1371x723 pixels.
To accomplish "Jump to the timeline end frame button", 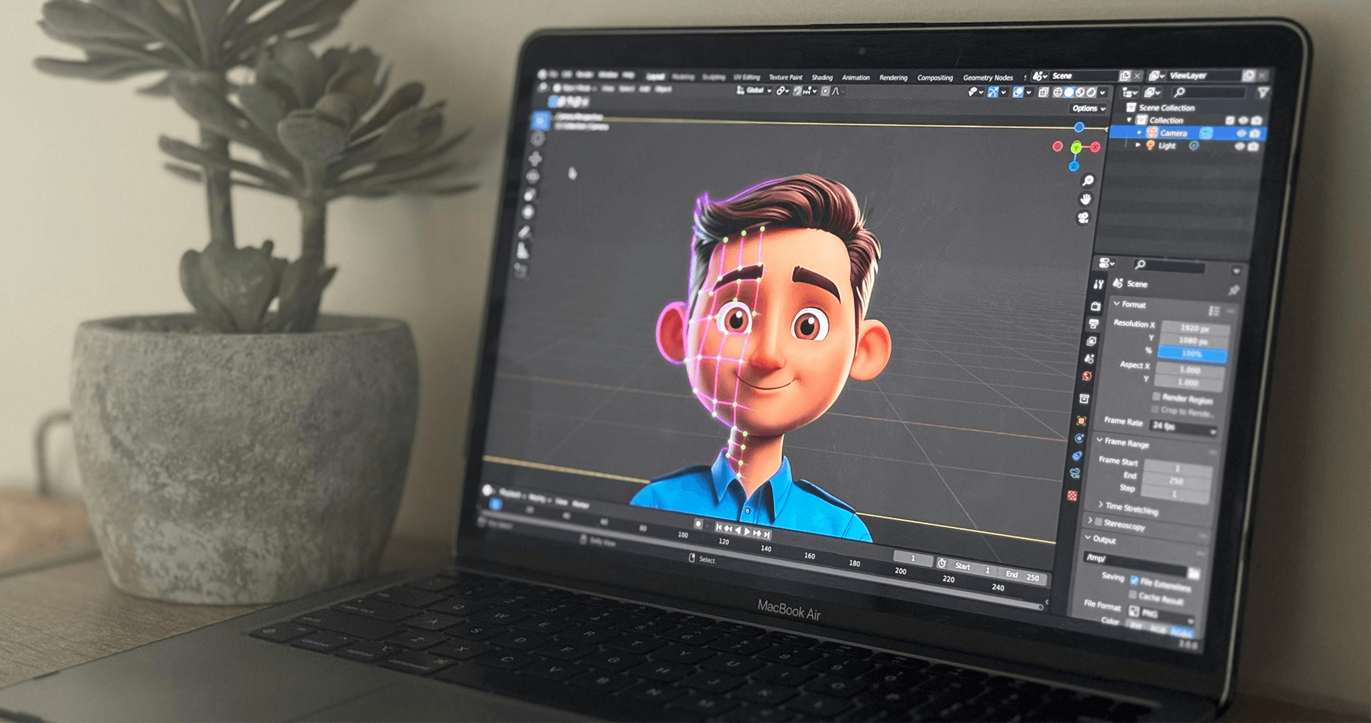I will 767,534.
